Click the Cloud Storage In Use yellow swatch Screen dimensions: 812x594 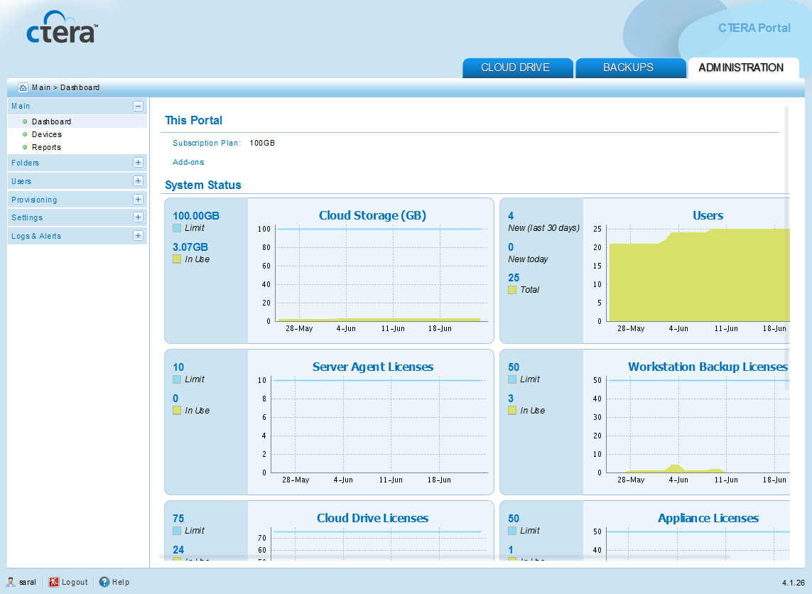click(x=177, y=259)
